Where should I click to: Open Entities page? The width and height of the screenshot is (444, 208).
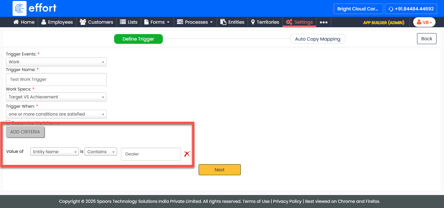point(232,22)
